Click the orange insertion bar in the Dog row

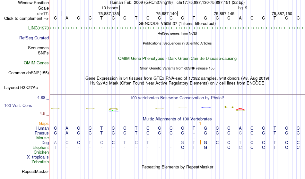pos(200,142)
